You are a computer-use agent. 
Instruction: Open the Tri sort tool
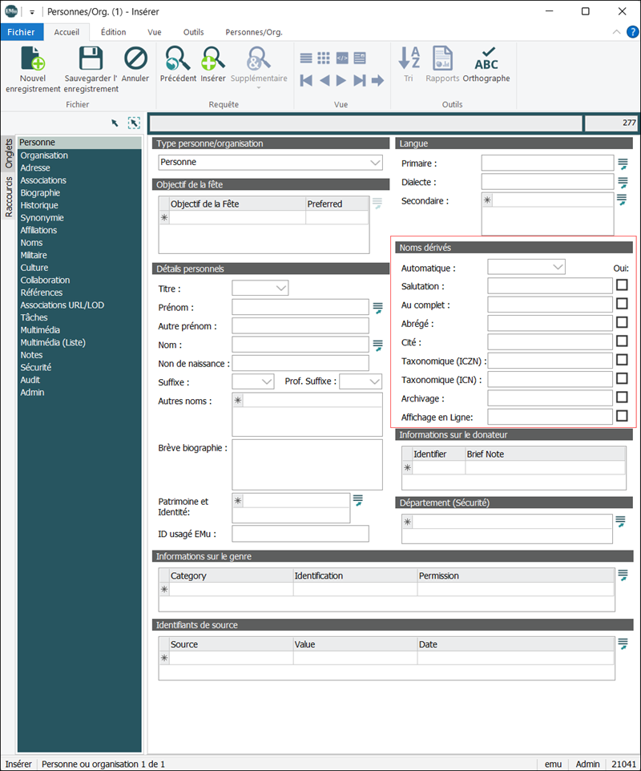tap(409, 59)
